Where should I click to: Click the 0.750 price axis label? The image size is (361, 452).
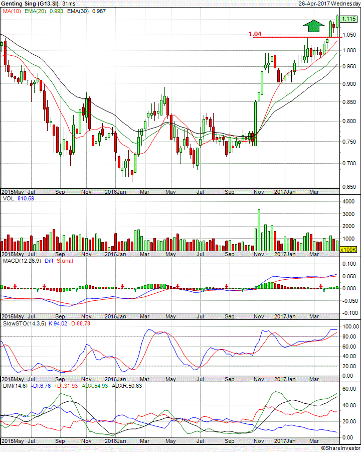(349, 142)
